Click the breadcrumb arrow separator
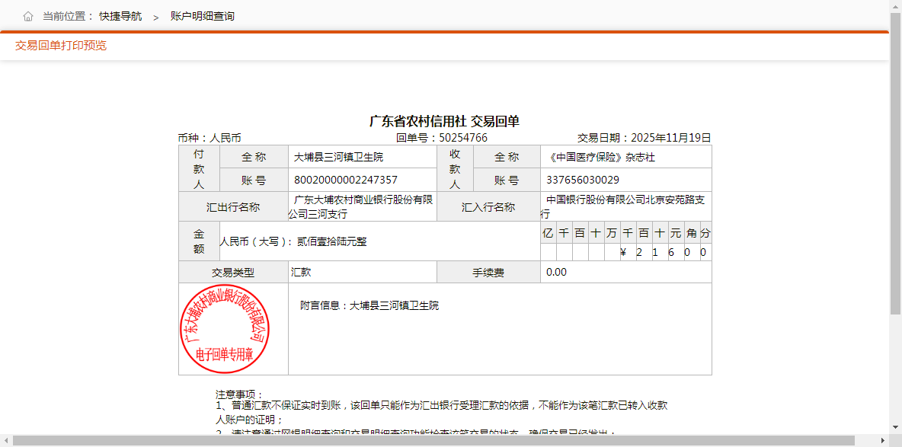Viewport: 902px width, 447px height. [155, 17]
